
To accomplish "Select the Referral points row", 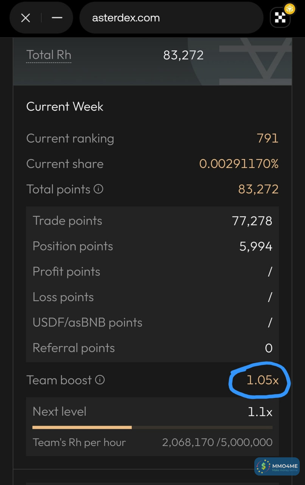I will pyautogui.click(x=152, y=348).
